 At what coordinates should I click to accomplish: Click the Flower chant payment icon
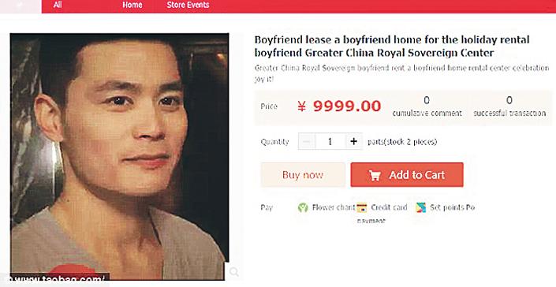coord(303,207)
